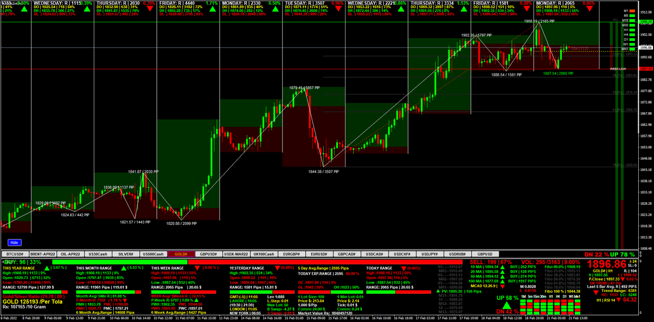Image resolution: width=654 pixels, height=322 pixels.
Task: Click the 'SELL: 199 | 67%' text
Action: [491, 262]
